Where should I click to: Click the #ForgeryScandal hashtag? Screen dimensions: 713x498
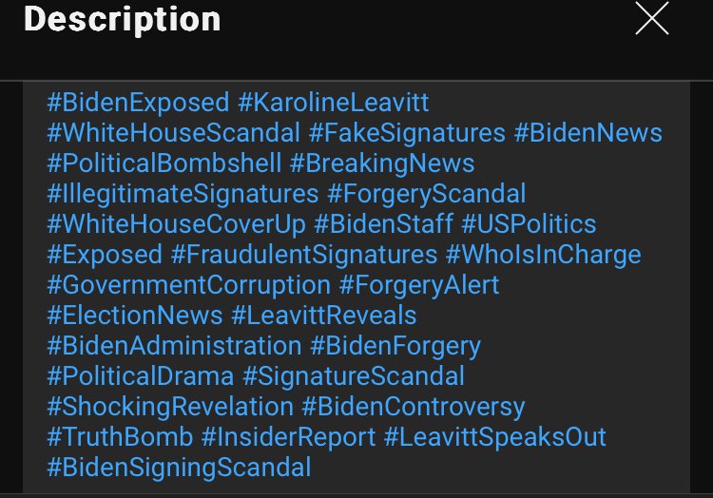point(426,193)
